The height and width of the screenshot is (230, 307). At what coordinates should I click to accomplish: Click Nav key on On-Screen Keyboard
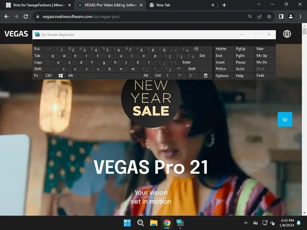pos(265,49)
